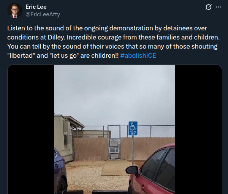Viewport: 228px width, 194px height.
Task: Click the handicap parking sign in the video
Action: [133, 128]
